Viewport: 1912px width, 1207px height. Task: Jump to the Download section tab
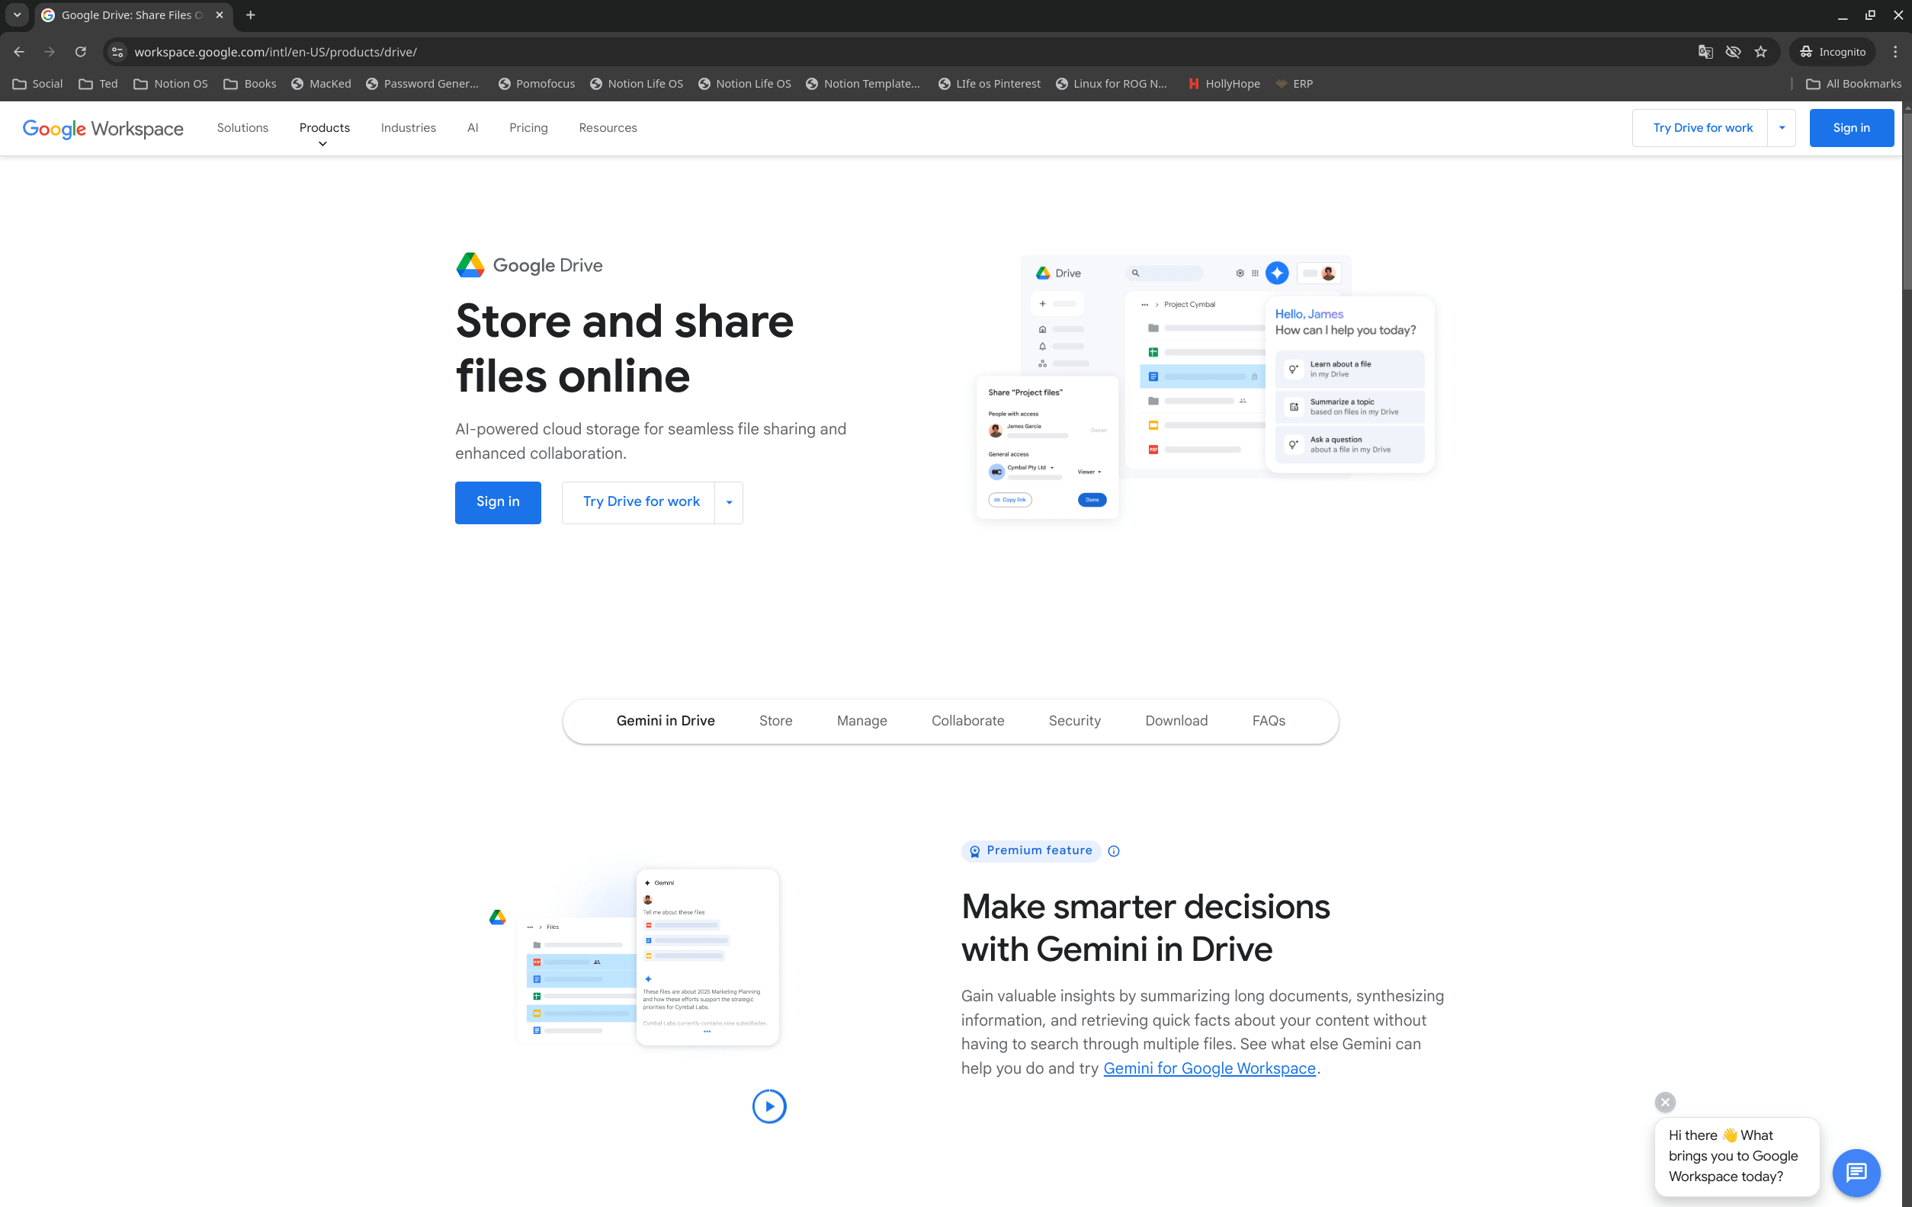[1176, 721]
